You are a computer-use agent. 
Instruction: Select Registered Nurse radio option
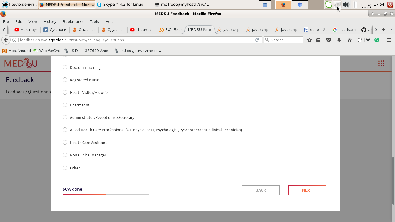(65, 80)
